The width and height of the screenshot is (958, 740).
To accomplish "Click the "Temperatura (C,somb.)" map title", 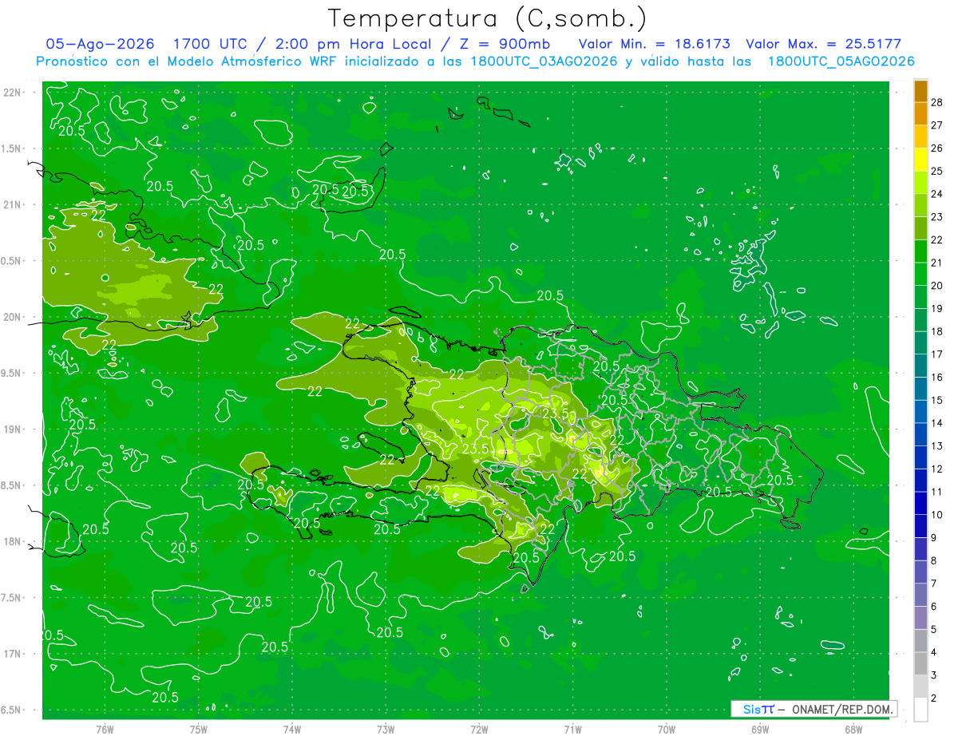I will 488,19.
